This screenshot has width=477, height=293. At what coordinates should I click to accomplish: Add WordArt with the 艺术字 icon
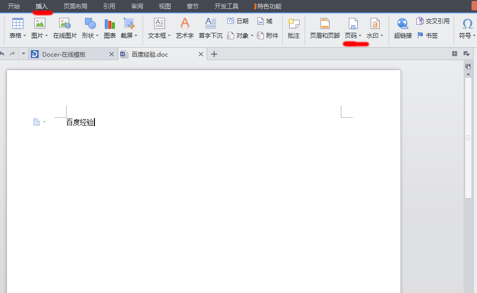click(185, 24)
